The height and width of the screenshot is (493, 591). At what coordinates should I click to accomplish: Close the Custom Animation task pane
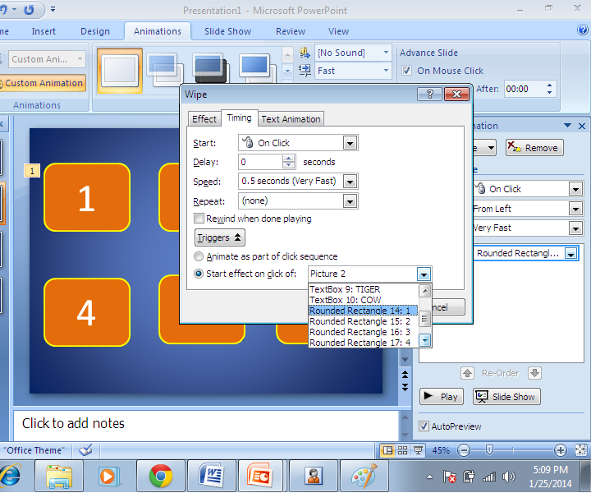click(x=582, y=126)
